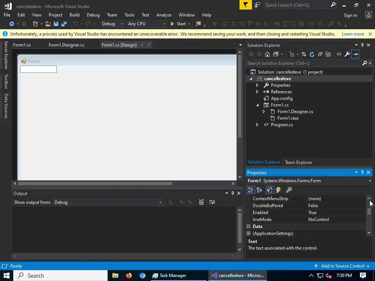This screenshot has width=375, height=281.
Task: Select the text box control on Form1
Action: coord(38,69)
